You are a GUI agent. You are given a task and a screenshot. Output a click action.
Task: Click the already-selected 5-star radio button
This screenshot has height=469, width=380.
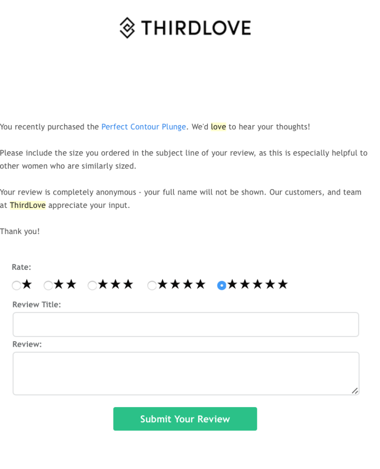pyautogui.click(x=221, y=285)
